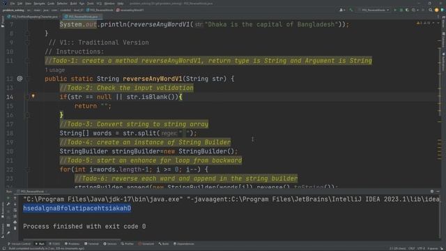Click 'Process finished with exit code 0' text
This screenshot has width=446, height=251.
click(84, 227)
